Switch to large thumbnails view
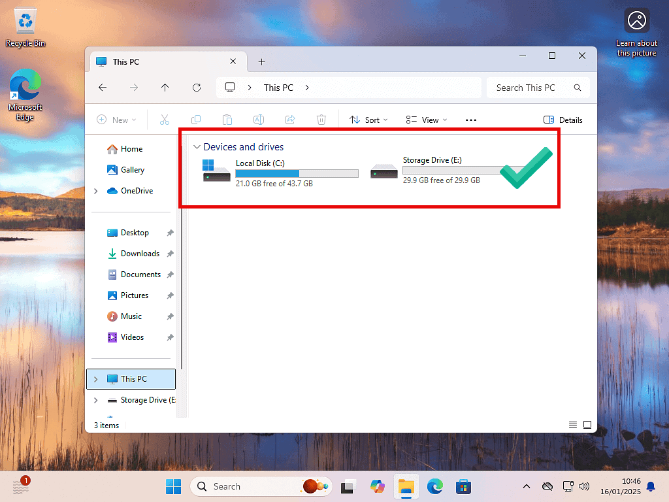 [587, 425]
